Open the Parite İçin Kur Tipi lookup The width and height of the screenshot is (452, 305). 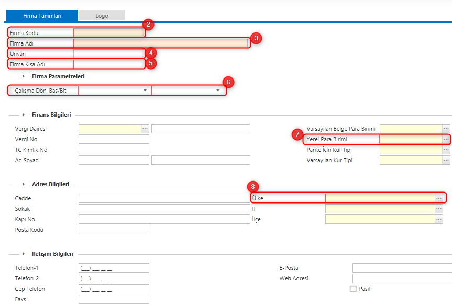[446, 149]
